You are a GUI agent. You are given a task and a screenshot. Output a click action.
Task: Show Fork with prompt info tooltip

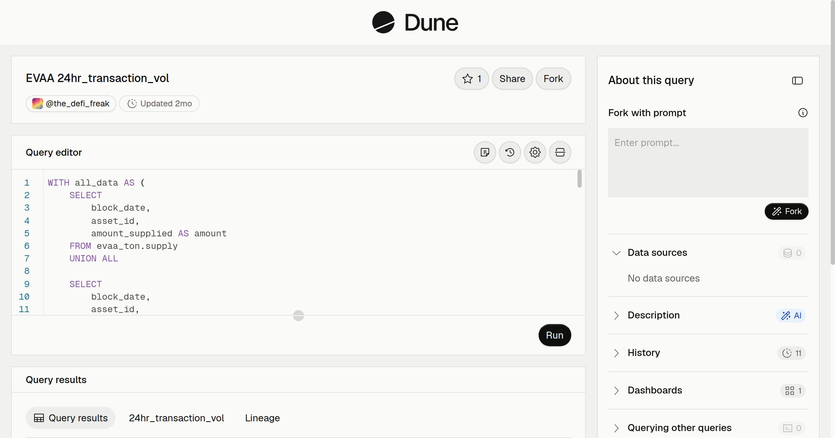803,113
